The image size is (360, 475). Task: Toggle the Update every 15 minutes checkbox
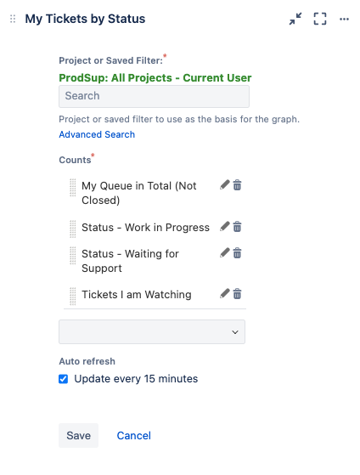[64, 379]
